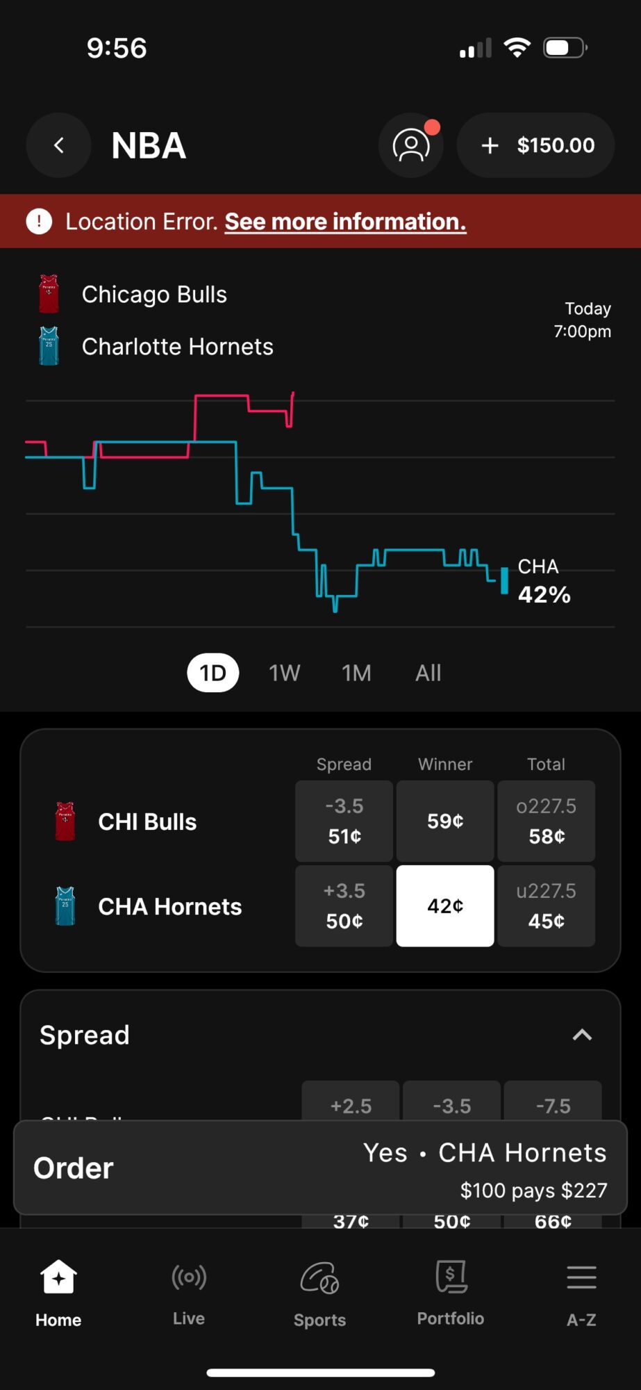Click the Charlotte Hornets jersey icon

(x=49, y=345)
